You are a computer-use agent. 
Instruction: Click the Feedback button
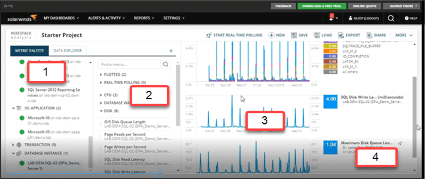283,6
